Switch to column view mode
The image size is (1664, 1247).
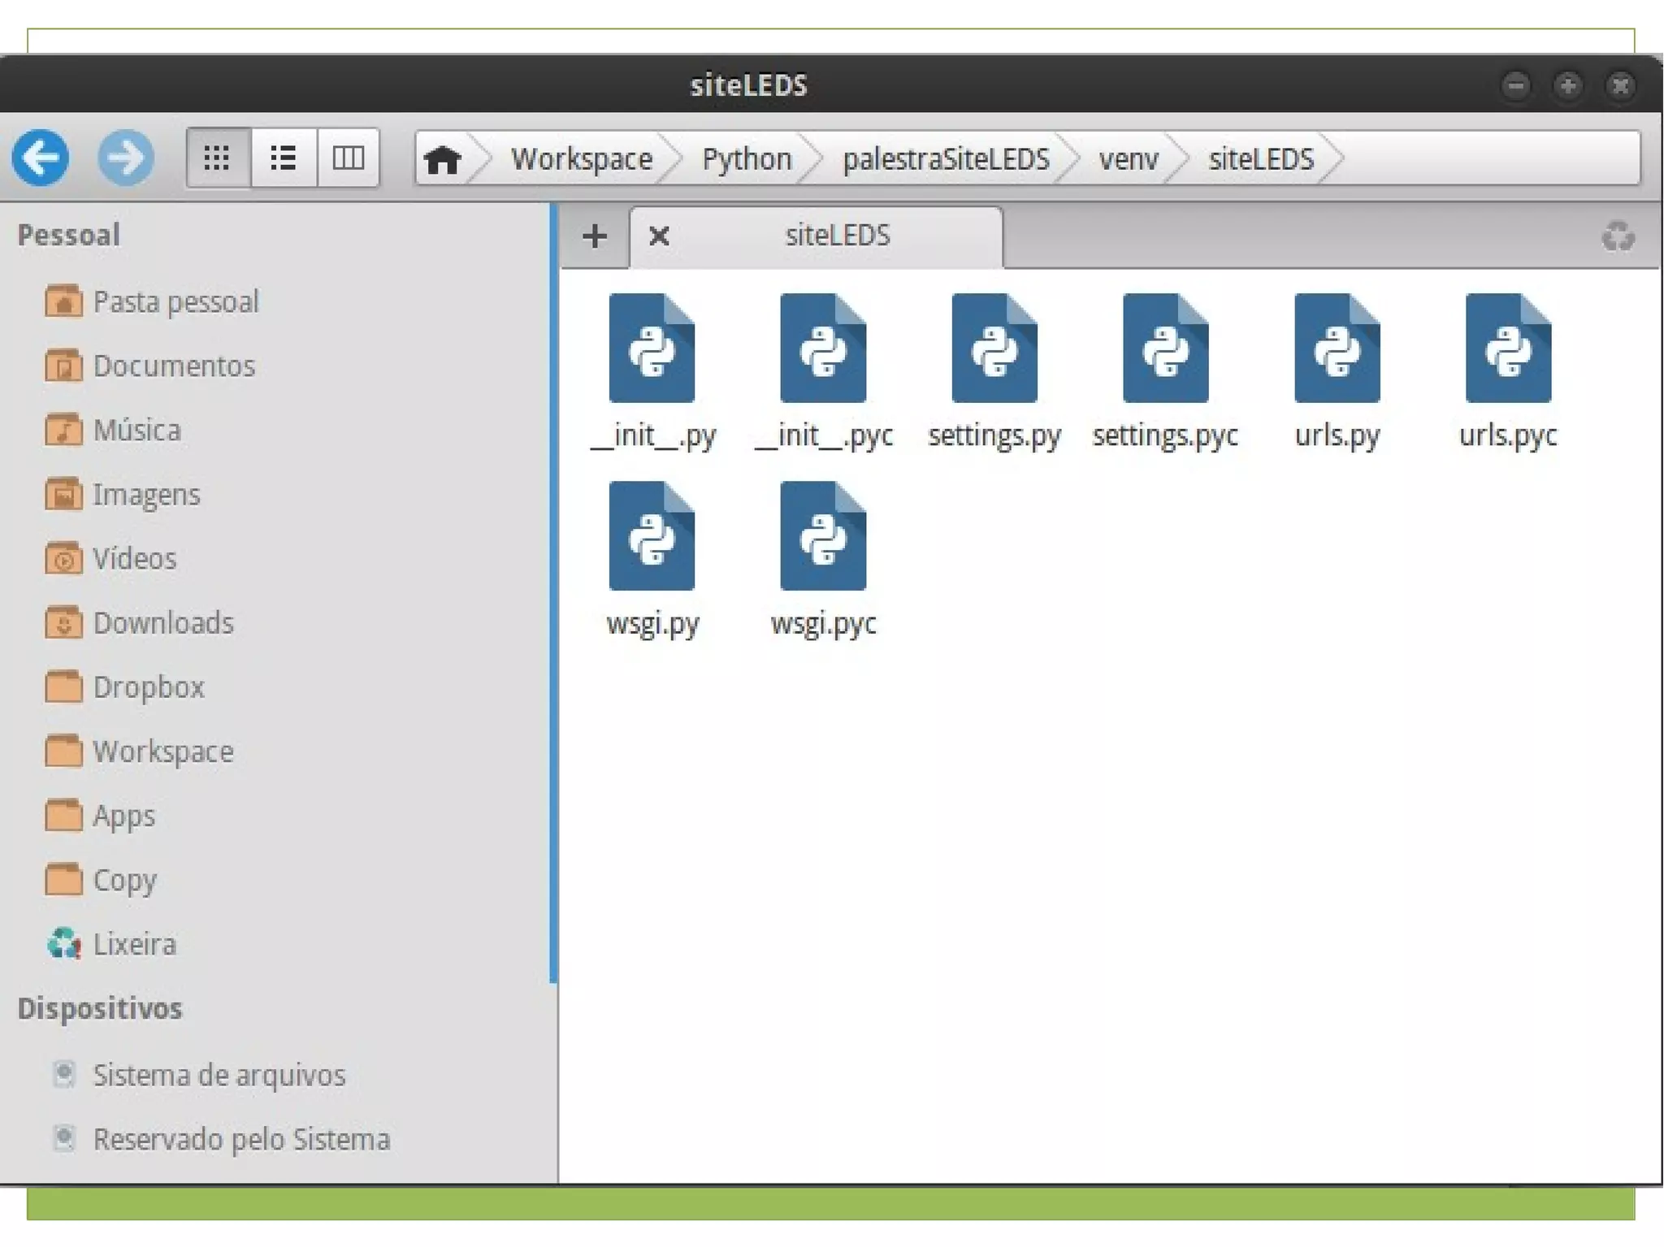tap(349, 158)
